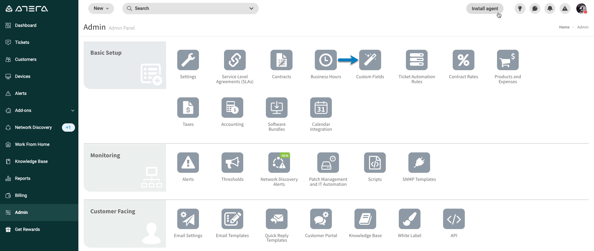
Task: Open the White Label paintbrush icon
Action: coord(410,219)
